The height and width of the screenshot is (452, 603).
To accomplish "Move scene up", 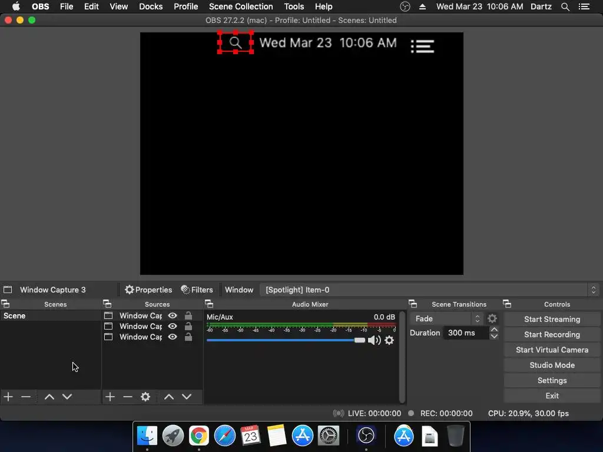I will 49,397.
